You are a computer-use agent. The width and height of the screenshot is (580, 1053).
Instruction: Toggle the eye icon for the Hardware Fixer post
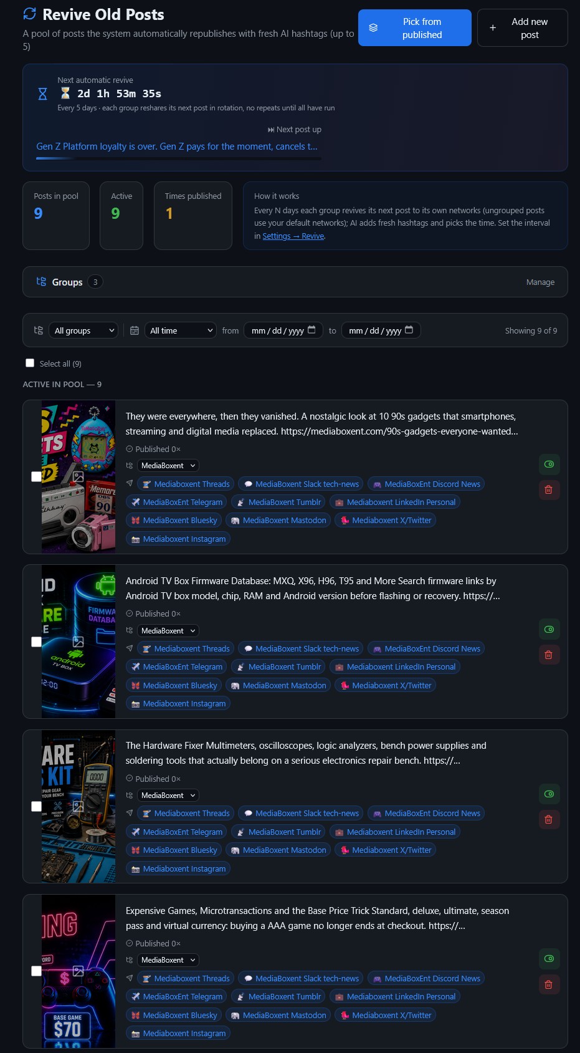(x=549, y=794)
